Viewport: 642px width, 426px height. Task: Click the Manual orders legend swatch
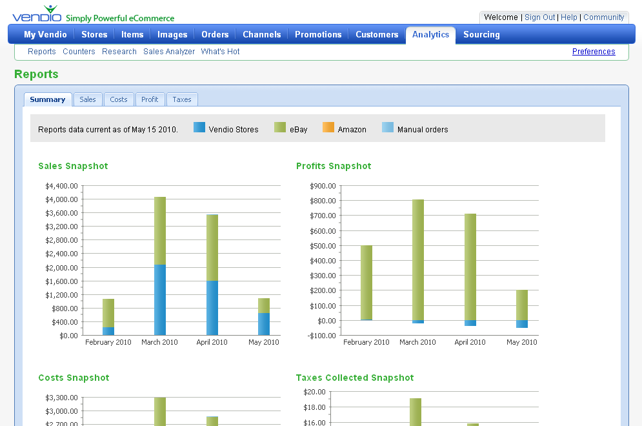388,128
